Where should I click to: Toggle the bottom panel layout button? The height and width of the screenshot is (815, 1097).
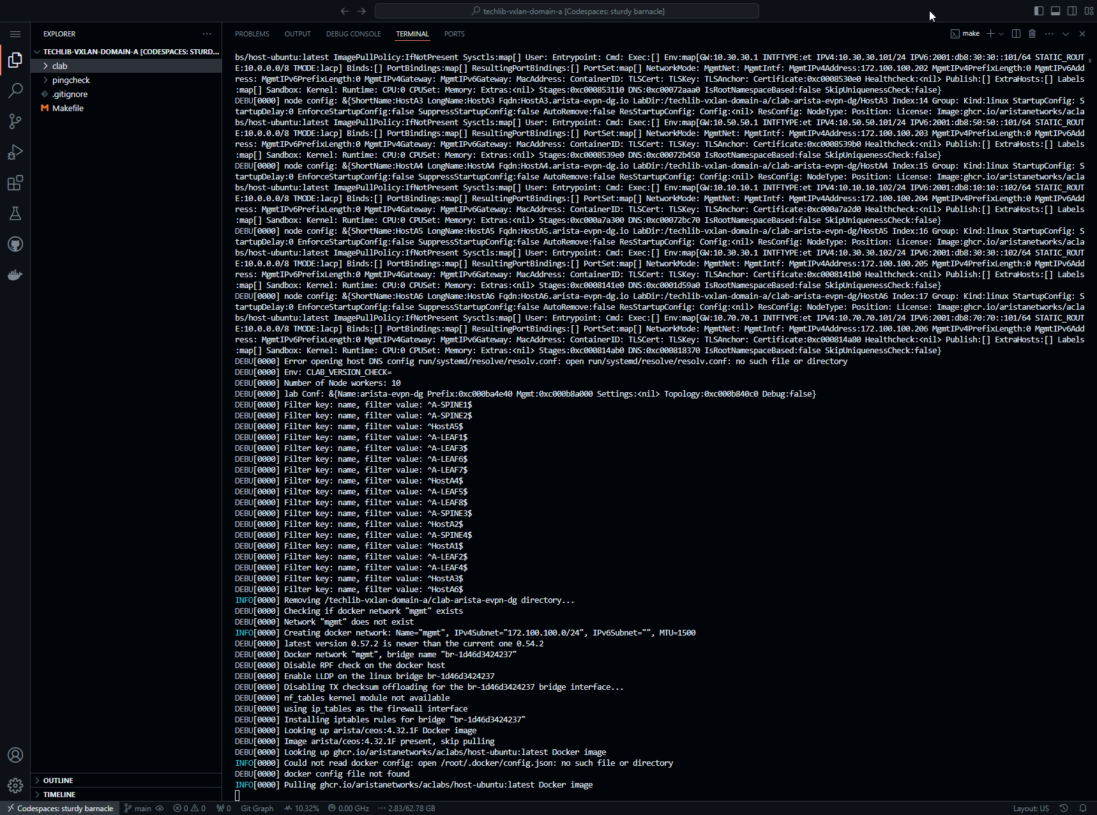point(1055,11)
